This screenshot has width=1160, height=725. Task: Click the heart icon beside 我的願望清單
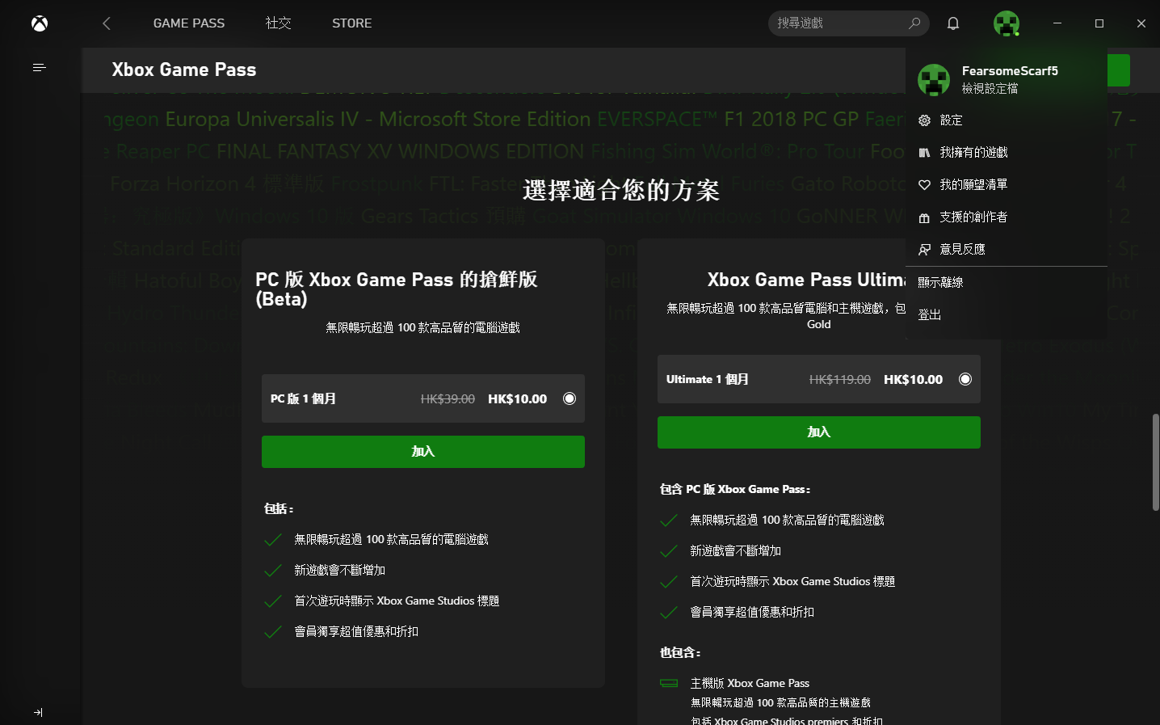pyautogui.click(x=924, y=185)
